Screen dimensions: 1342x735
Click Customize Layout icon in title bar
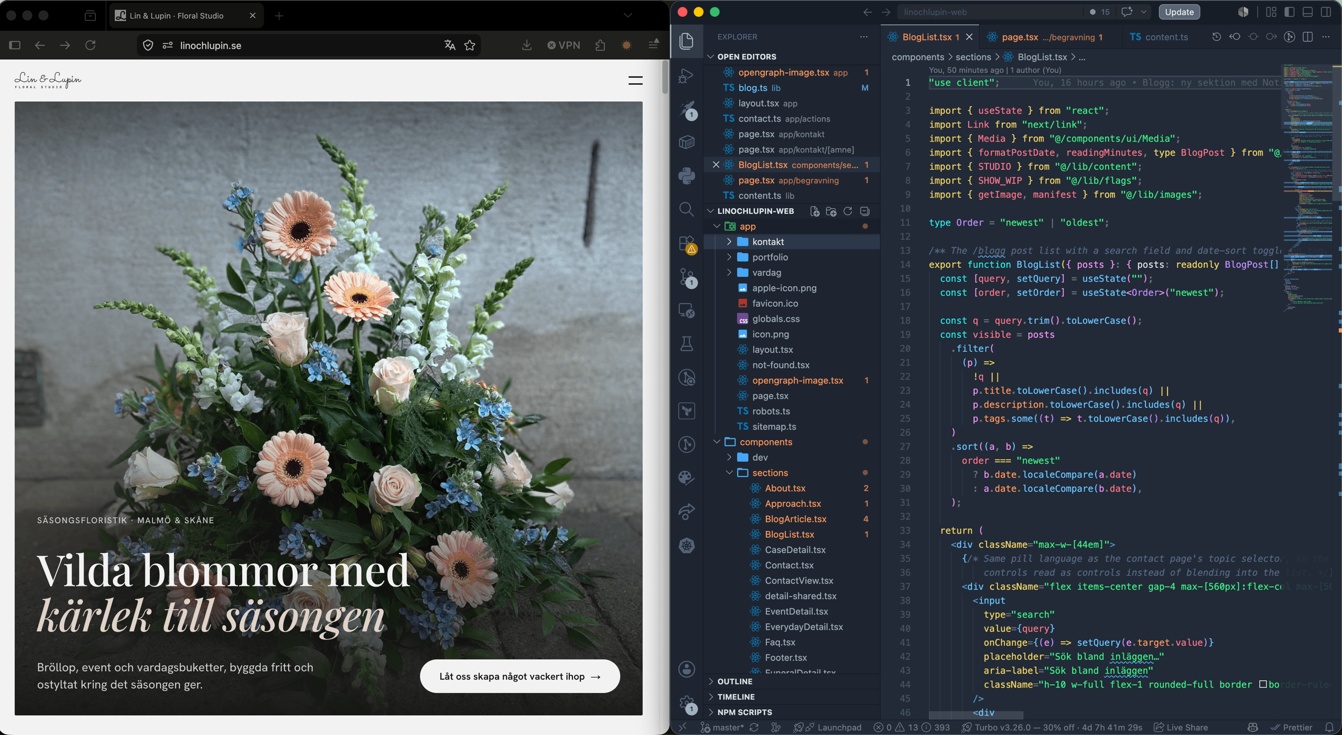pos(1271,12)
